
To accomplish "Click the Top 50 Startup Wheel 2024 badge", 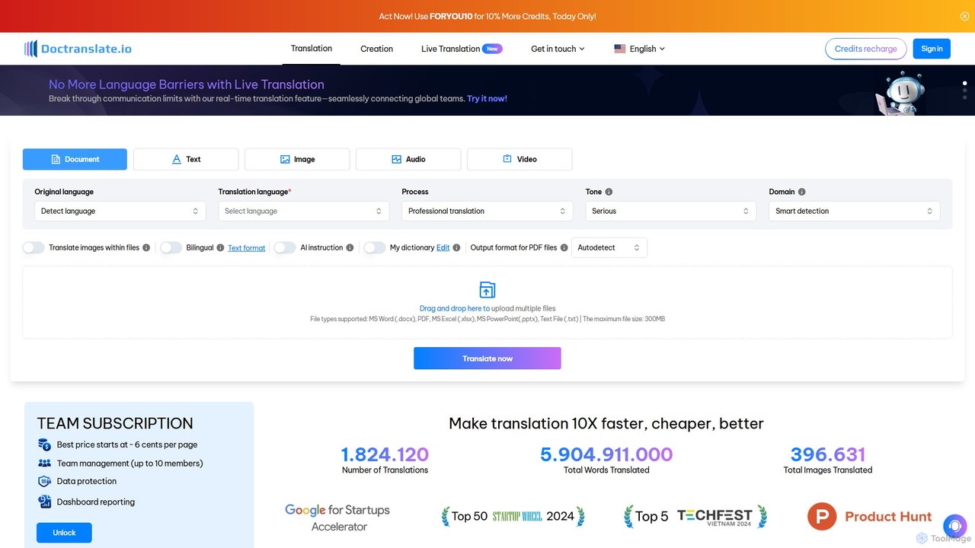I will pyautogui.click(x=513, y=516).
